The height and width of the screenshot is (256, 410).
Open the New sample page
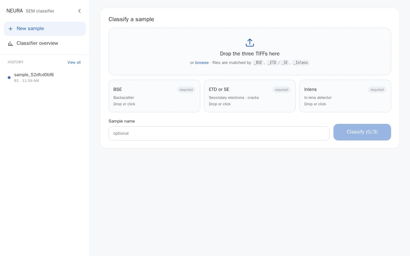[45, 29]
